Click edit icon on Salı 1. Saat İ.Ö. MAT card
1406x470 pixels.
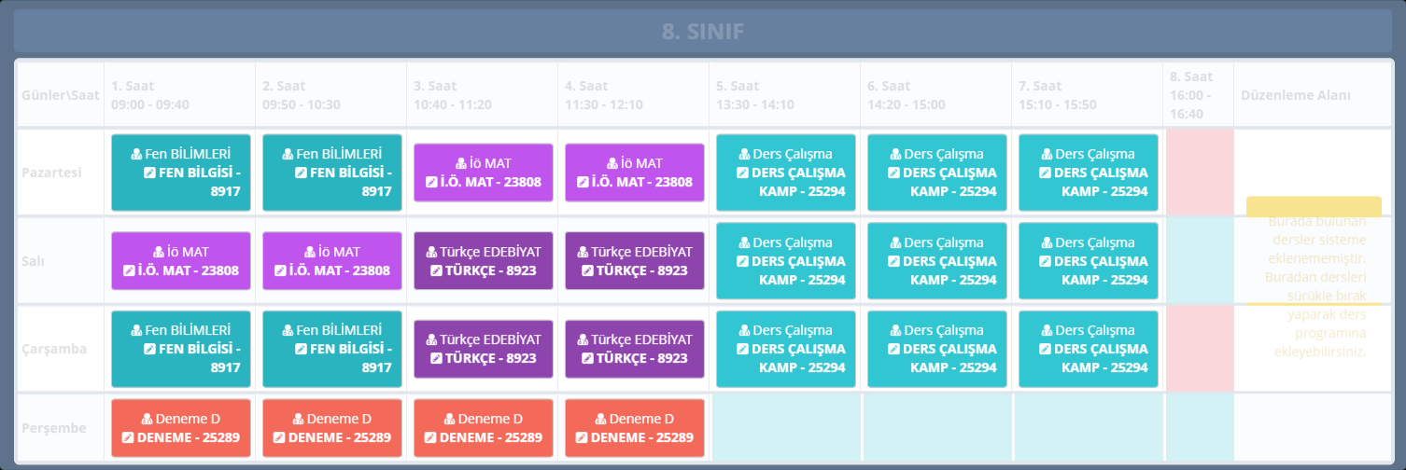click(x=130, y=270)
